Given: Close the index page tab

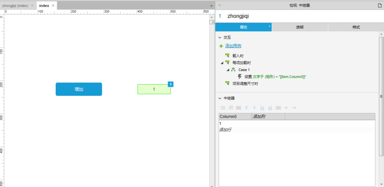Looking at the screenshot, I should pyautogui.click(x=53, y=5).
